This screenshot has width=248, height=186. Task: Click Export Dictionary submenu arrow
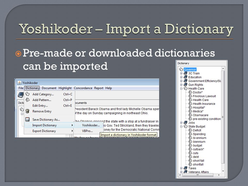(x=72, y=131)
